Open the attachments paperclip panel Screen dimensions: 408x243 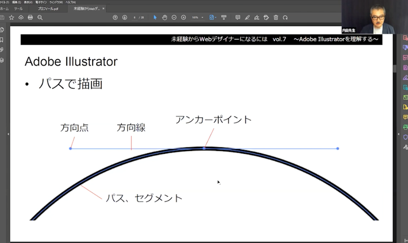point(2,50)
